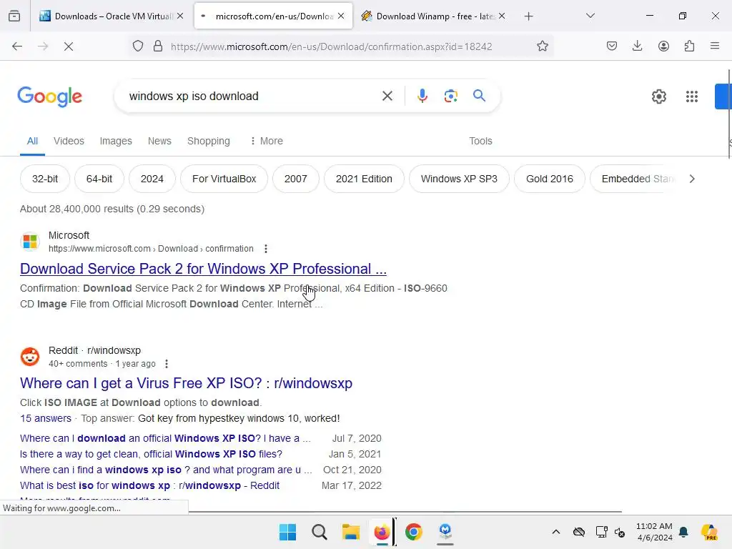Image resolution: width=732 pixels, height=549 pixels.
Task: Open Firefox downloads panel
Action: tap(637, 46)
